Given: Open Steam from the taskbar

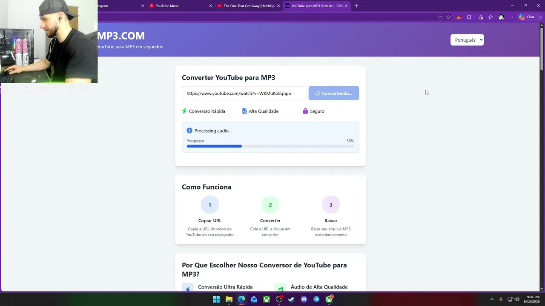Looking at the screenshot, I should tap(291, 299).
